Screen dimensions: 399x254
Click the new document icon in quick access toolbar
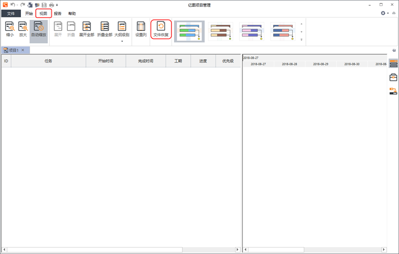click(x=30, y=5)
